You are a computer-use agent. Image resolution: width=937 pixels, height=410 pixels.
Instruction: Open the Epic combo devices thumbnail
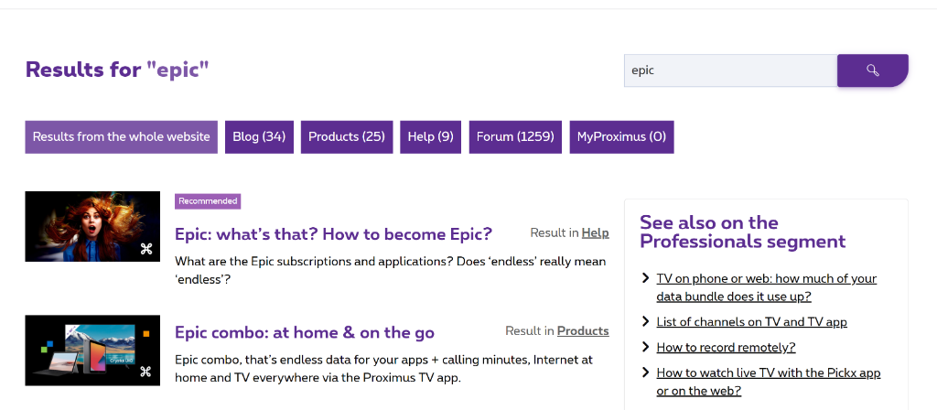[x=92, y=351]
